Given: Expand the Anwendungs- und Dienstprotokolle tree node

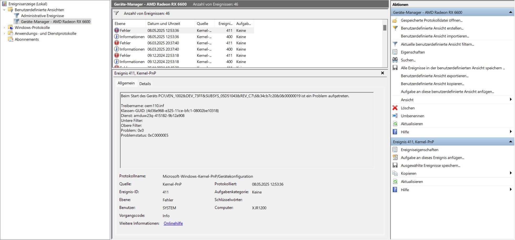Looking at the screenshot, I should pos(4,34).
